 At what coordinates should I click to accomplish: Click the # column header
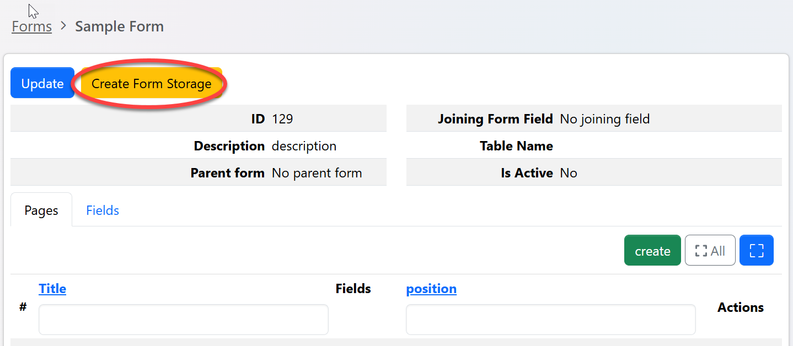23,307
